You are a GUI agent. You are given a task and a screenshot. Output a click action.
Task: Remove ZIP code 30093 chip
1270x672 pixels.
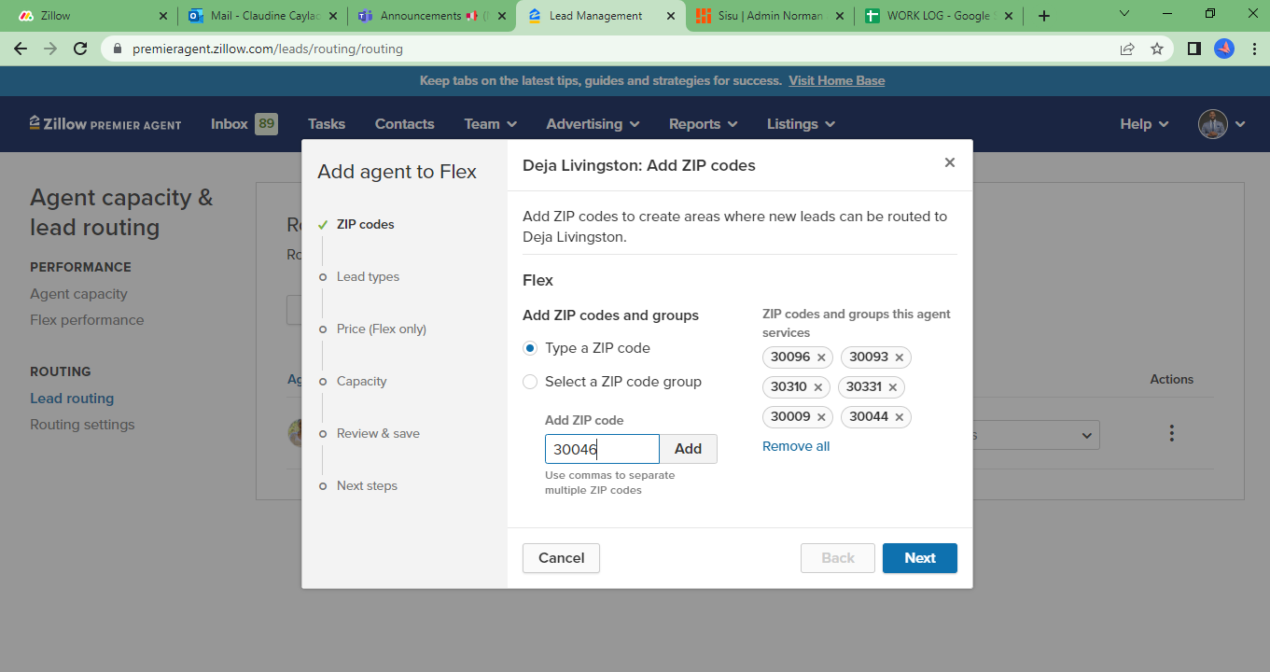900,357
